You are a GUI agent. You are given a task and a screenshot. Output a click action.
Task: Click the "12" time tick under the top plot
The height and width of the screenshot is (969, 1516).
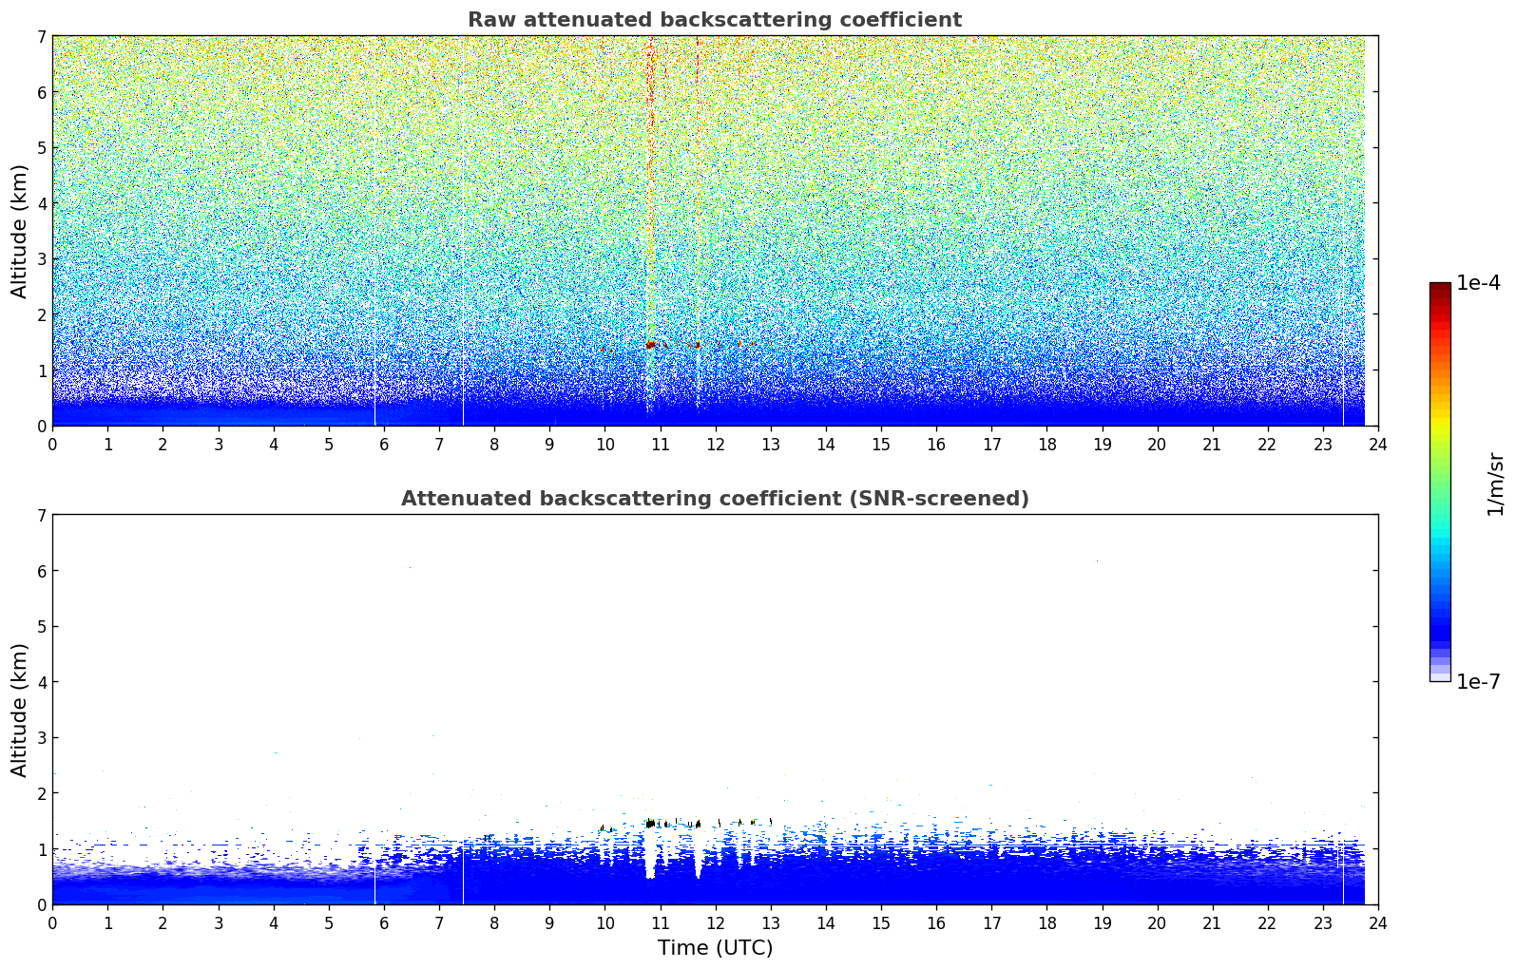pyautogui.click(x=715, y=444)
